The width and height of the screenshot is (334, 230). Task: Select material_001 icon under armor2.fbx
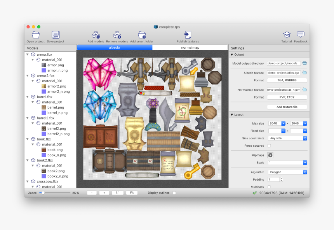coord(38,81)
